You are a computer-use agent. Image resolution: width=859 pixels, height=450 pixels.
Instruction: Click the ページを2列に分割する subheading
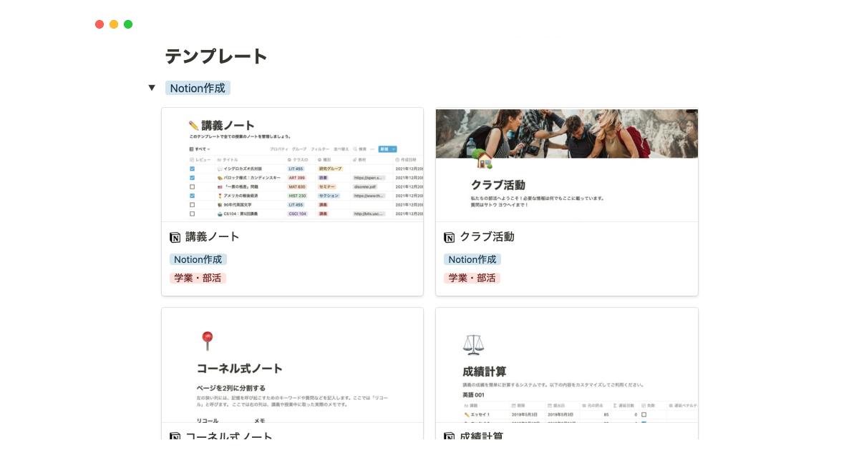click(231, 388)
